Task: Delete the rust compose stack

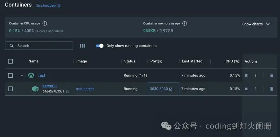Action: point(272,75)
